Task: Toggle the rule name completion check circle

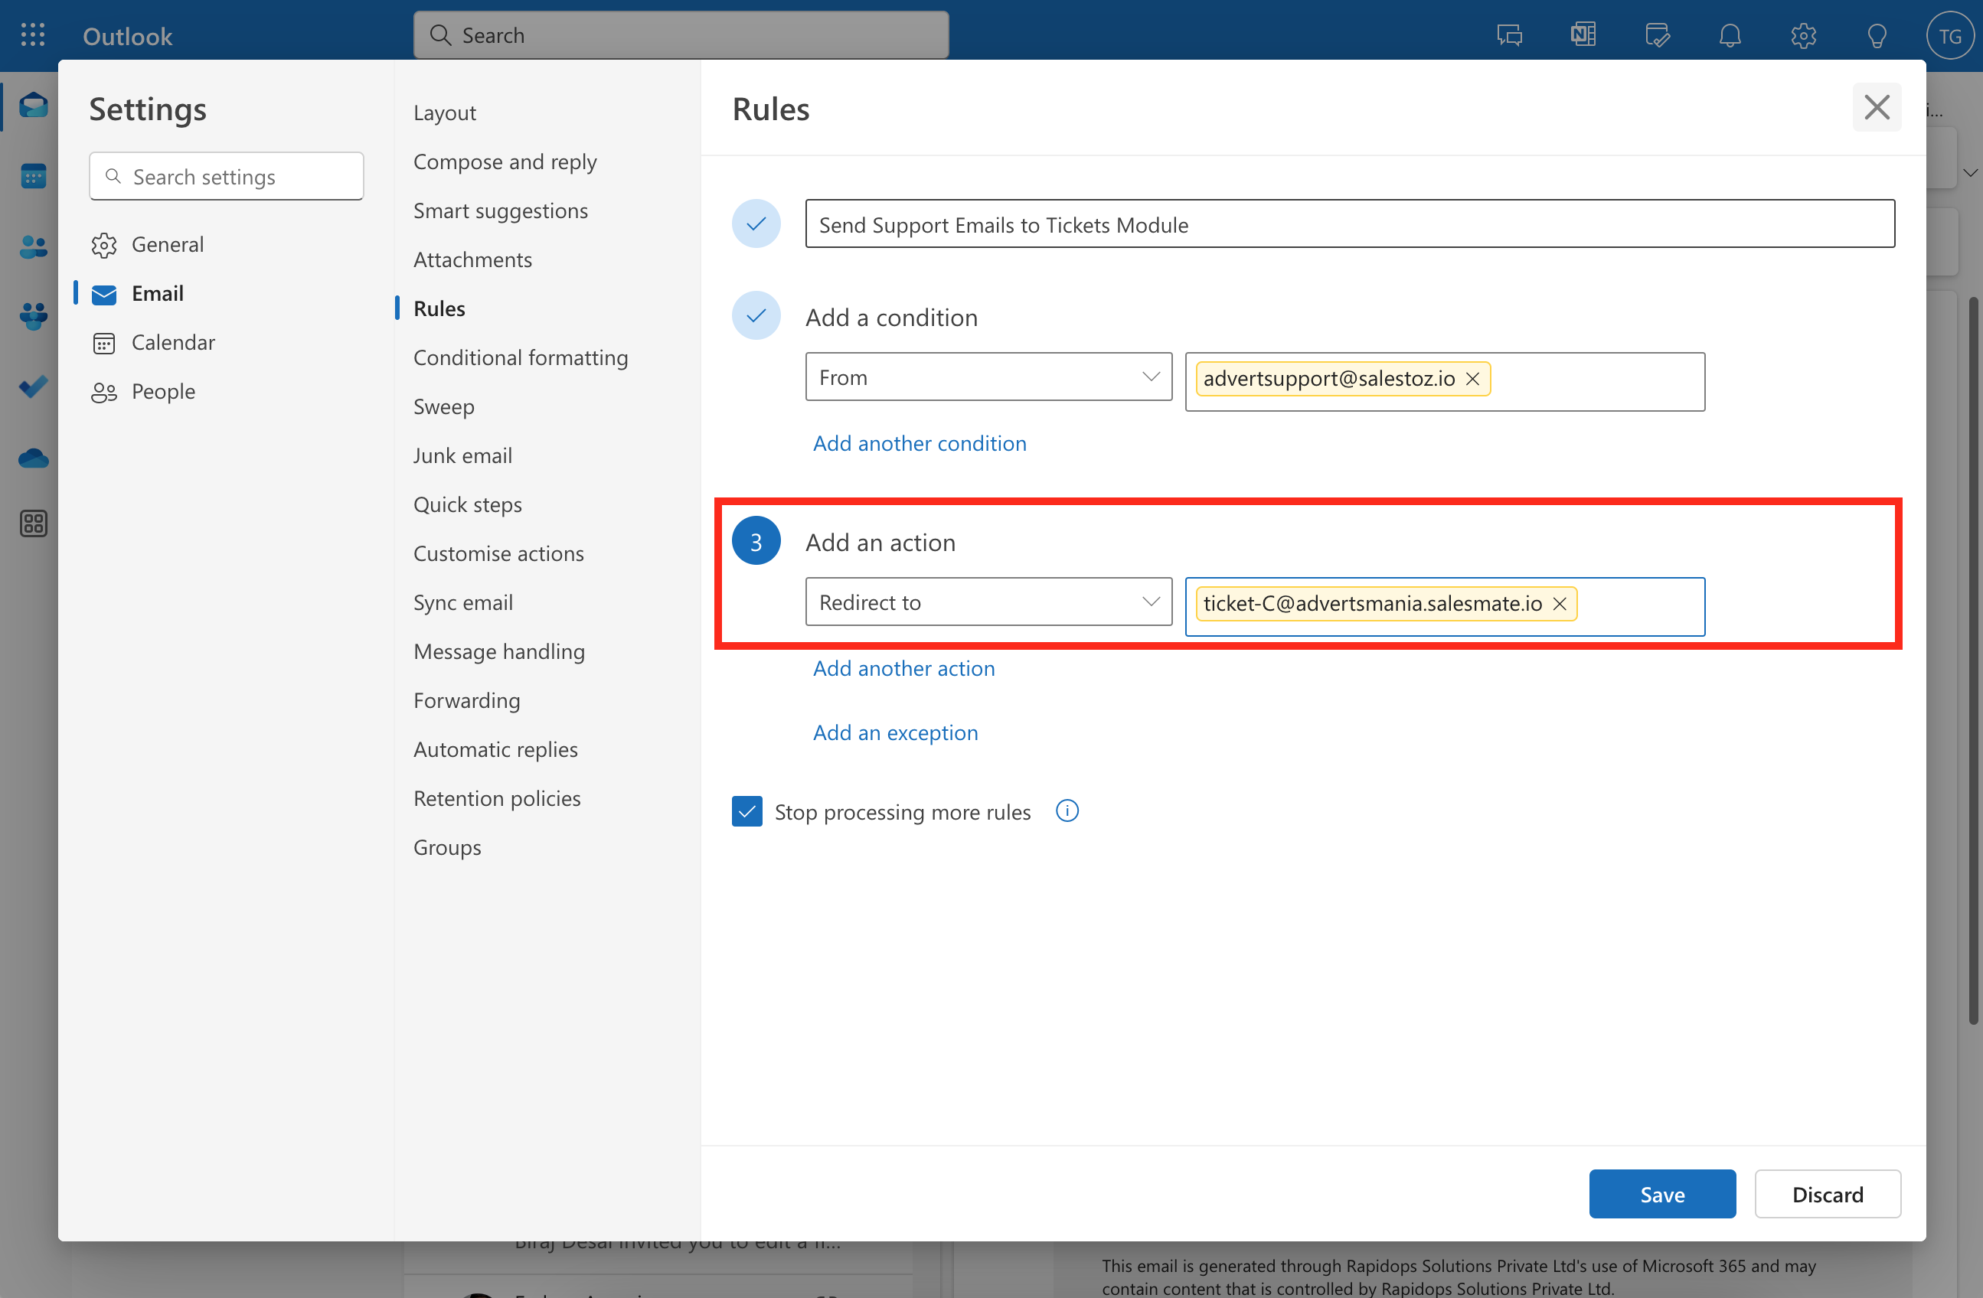Action: 756,223
